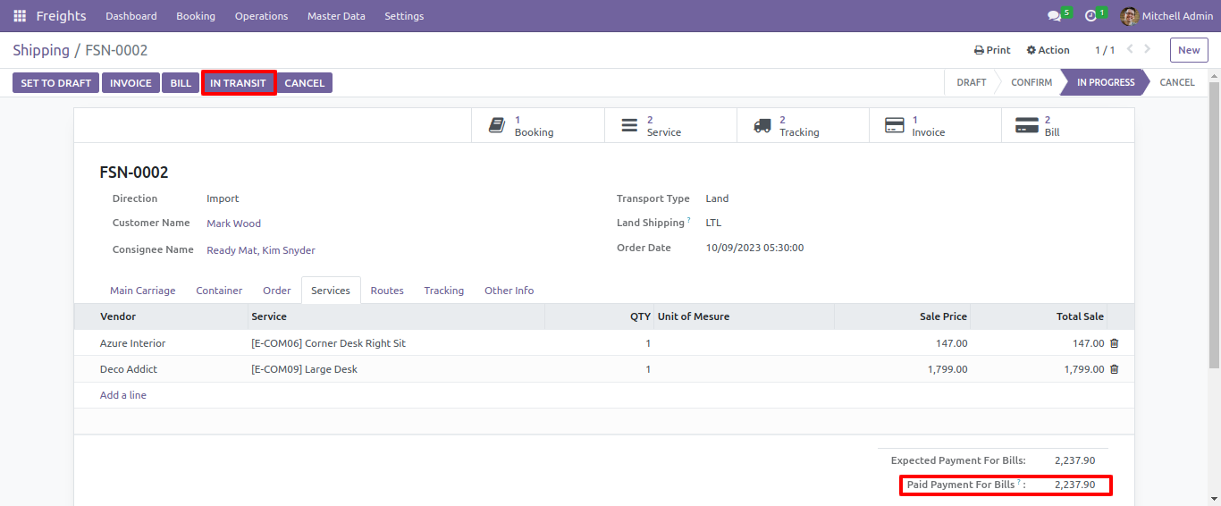The width and height of the screenshot is (1221, 506).
Task: Open the Invoice smart button
Action: (935, 125)
